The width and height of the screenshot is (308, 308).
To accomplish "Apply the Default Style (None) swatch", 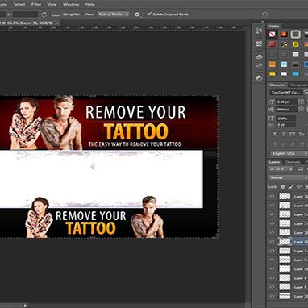I will [273, 35].
